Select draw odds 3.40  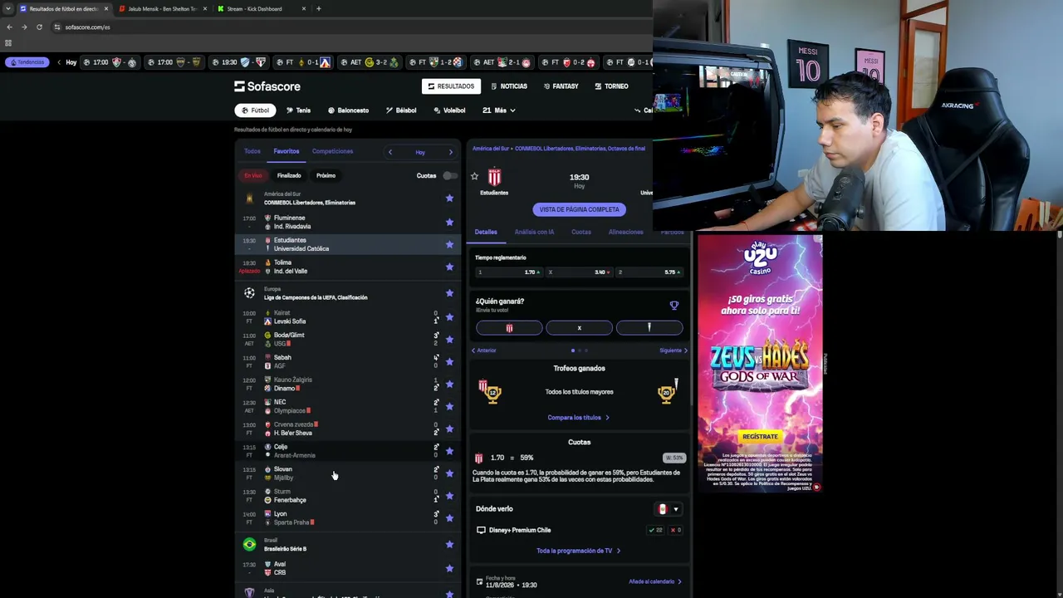point(579,272)
